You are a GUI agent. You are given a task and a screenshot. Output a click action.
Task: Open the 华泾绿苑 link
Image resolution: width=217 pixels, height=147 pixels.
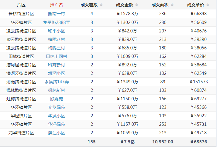click(57, 124)
